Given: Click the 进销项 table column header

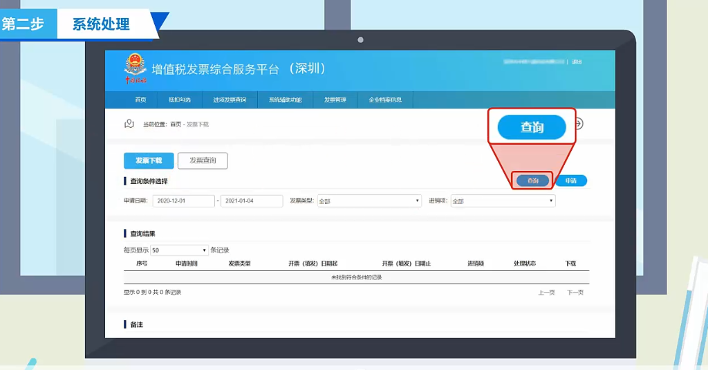Looking at the screenshot, I should pos(476,263).
